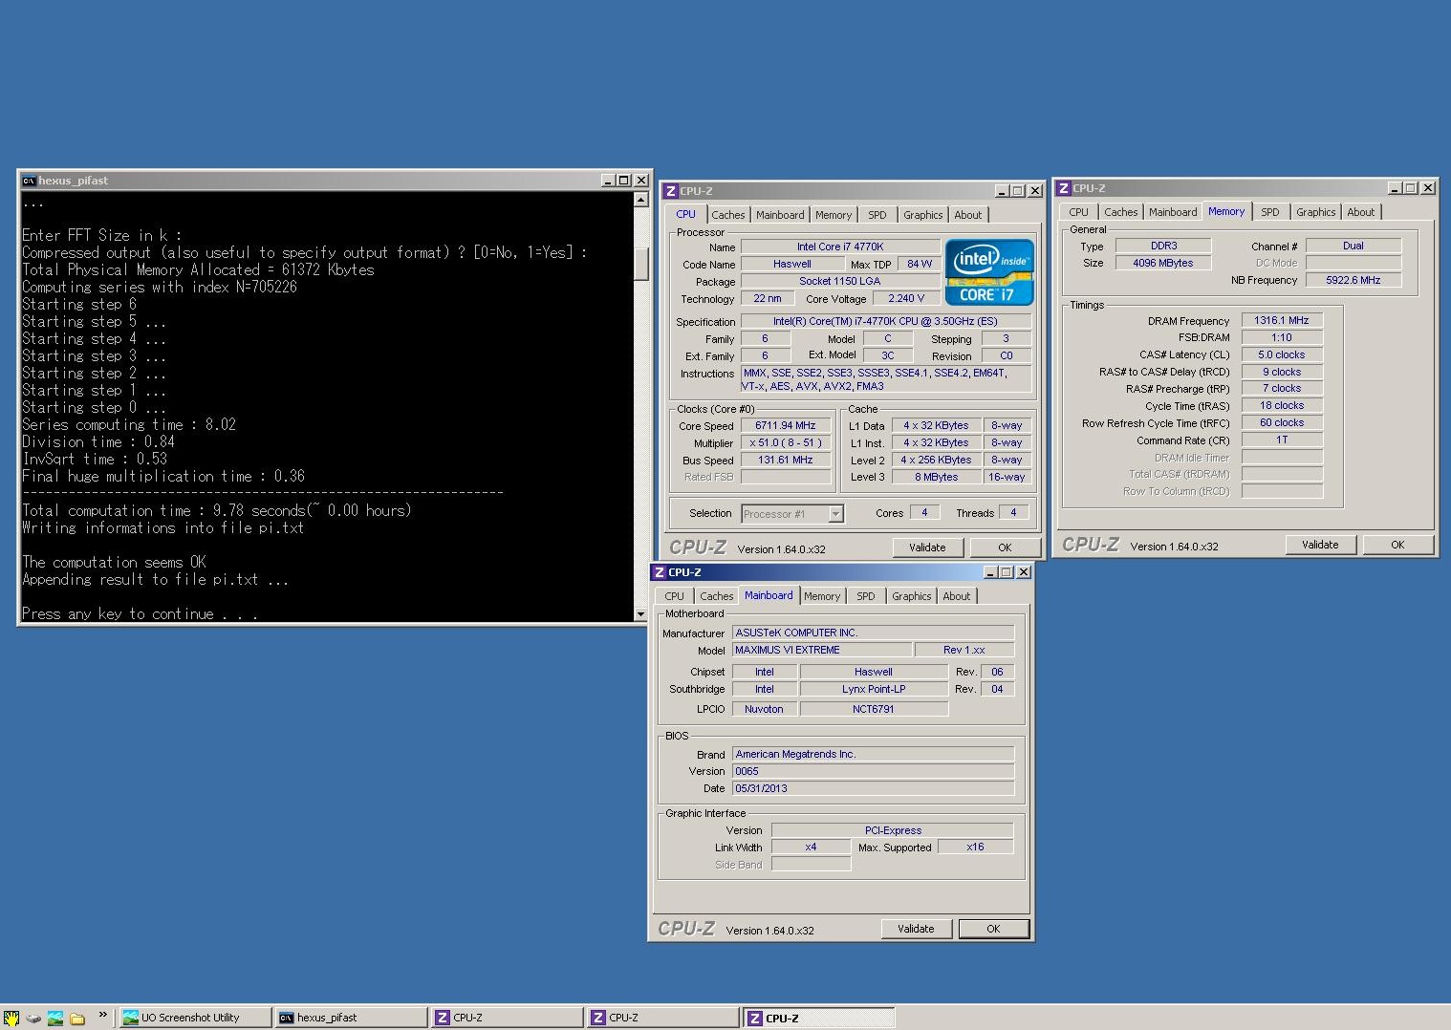
Task: Click console scrollbar up arrow
Action: (x=641, y=200)
